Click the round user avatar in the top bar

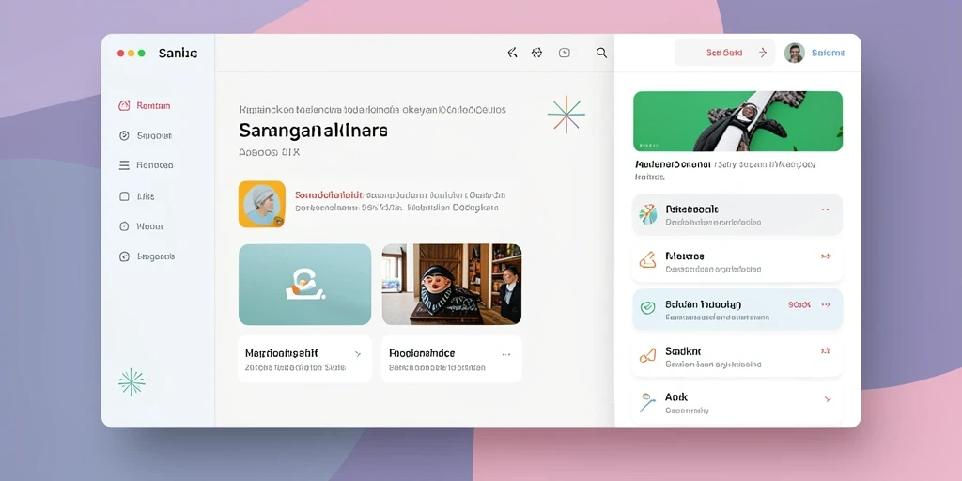794,53
